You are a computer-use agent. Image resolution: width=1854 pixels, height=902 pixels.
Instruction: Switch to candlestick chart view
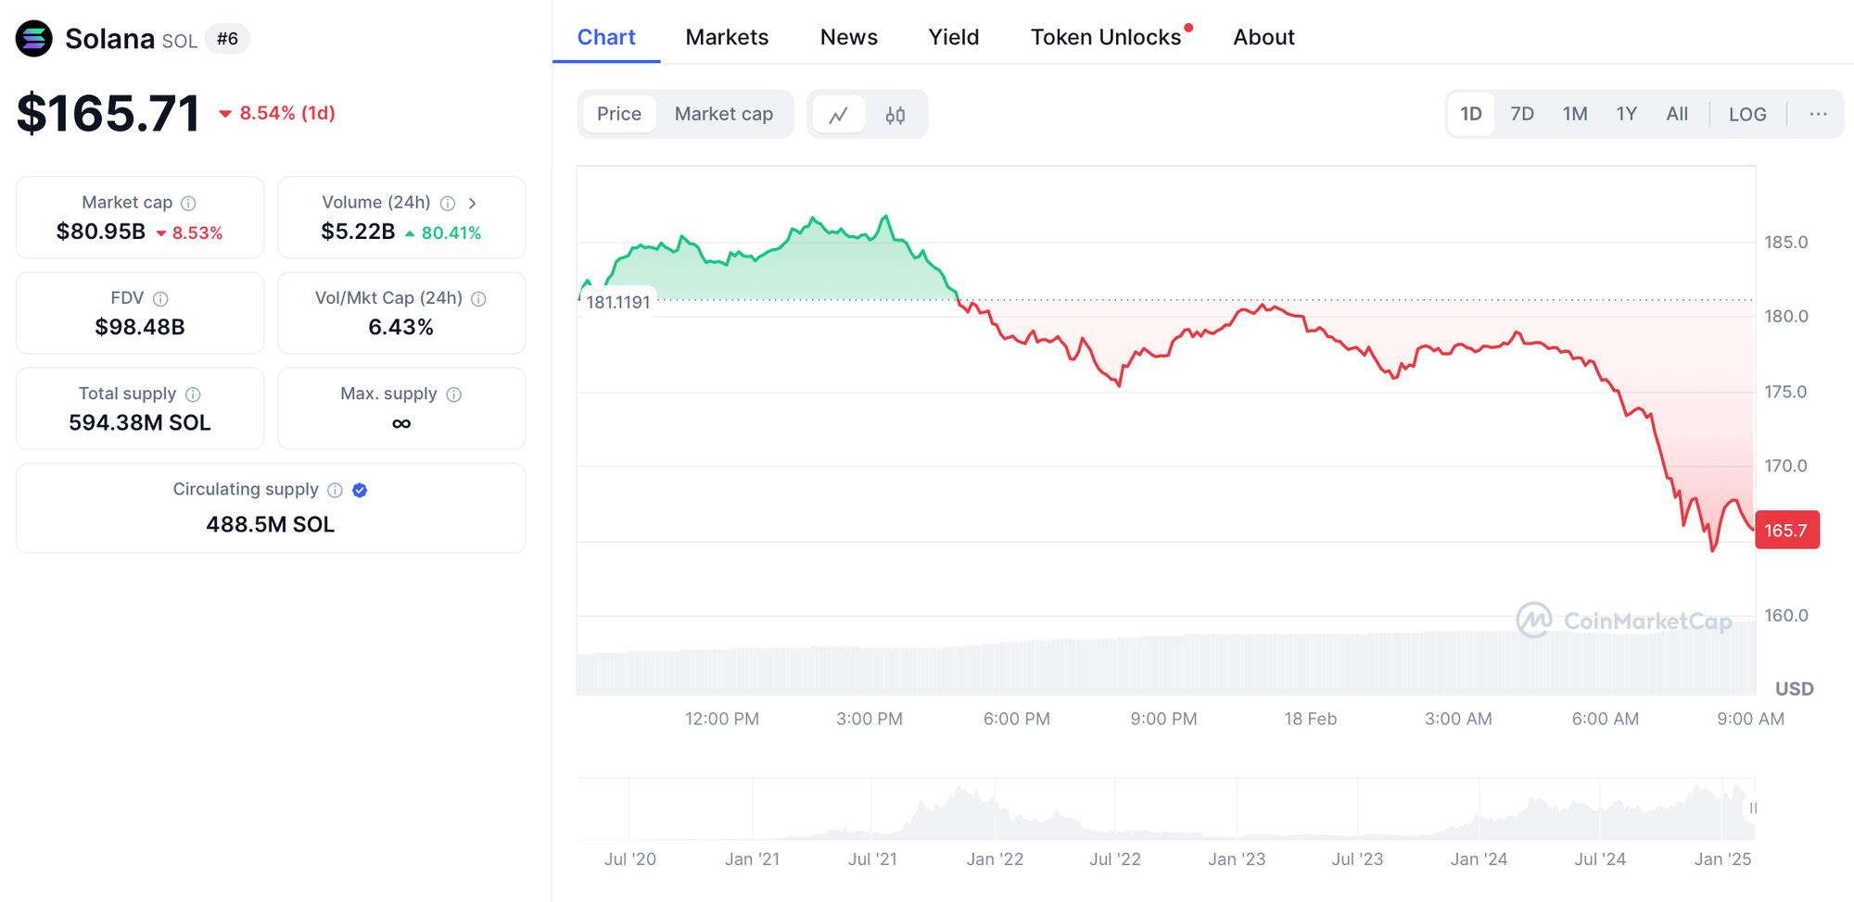[x=895, y=115]
